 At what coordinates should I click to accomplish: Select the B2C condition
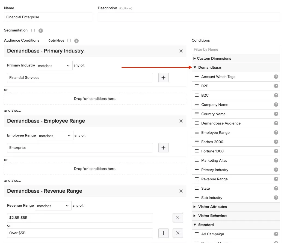coord(236,95)
